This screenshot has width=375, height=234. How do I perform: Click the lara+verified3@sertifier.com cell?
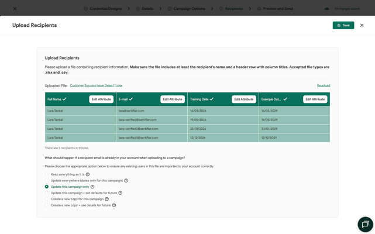tap(152, 138)
